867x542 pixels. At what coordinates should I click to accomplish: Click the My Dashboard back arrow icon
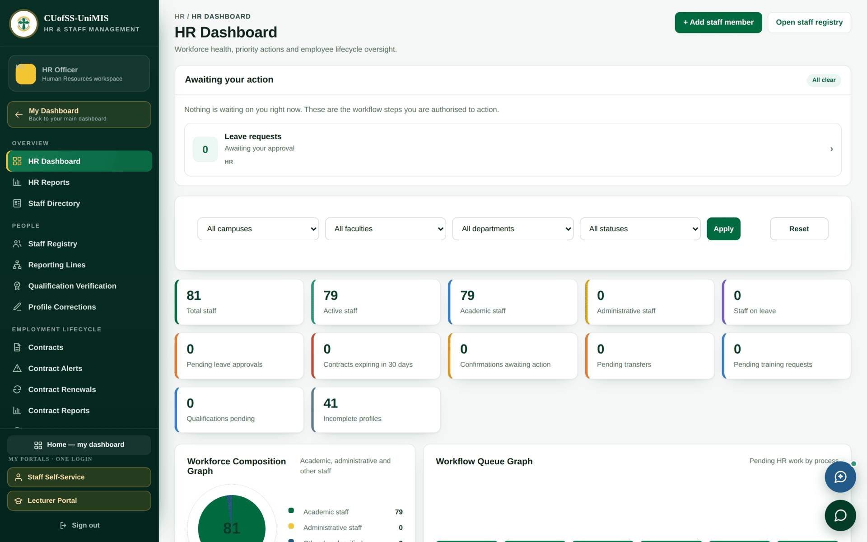click(x=19, y=114)
